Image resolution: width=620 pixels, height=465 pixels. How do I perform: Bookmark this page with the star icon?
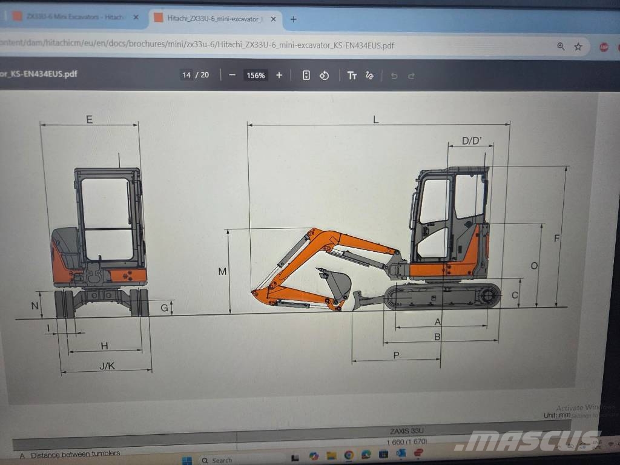pyautogui.click(x=578, y=47)
